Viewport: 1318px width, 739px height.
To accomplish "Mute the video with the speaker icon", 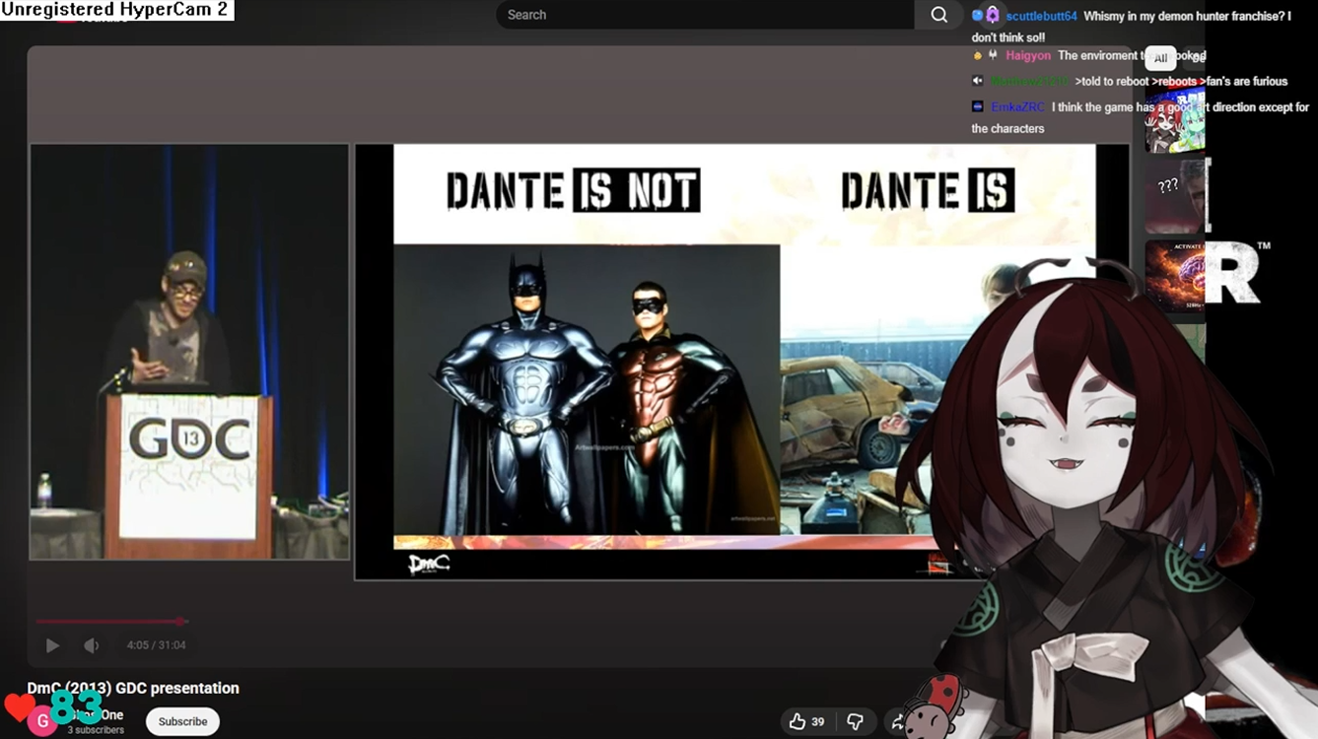I will (92, 645).
